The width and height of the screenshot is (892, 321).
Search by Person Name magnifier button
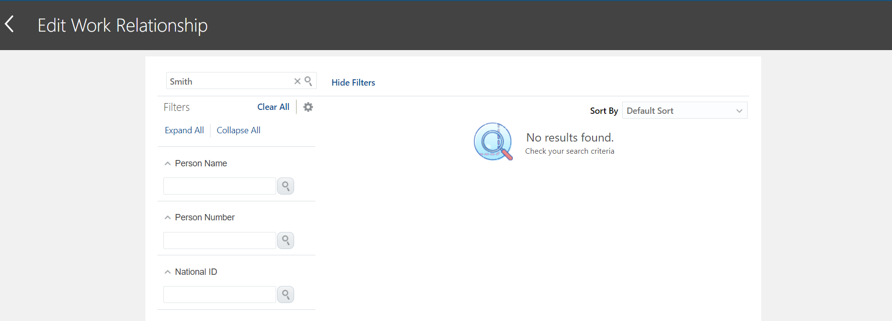(x=285, y=186)
